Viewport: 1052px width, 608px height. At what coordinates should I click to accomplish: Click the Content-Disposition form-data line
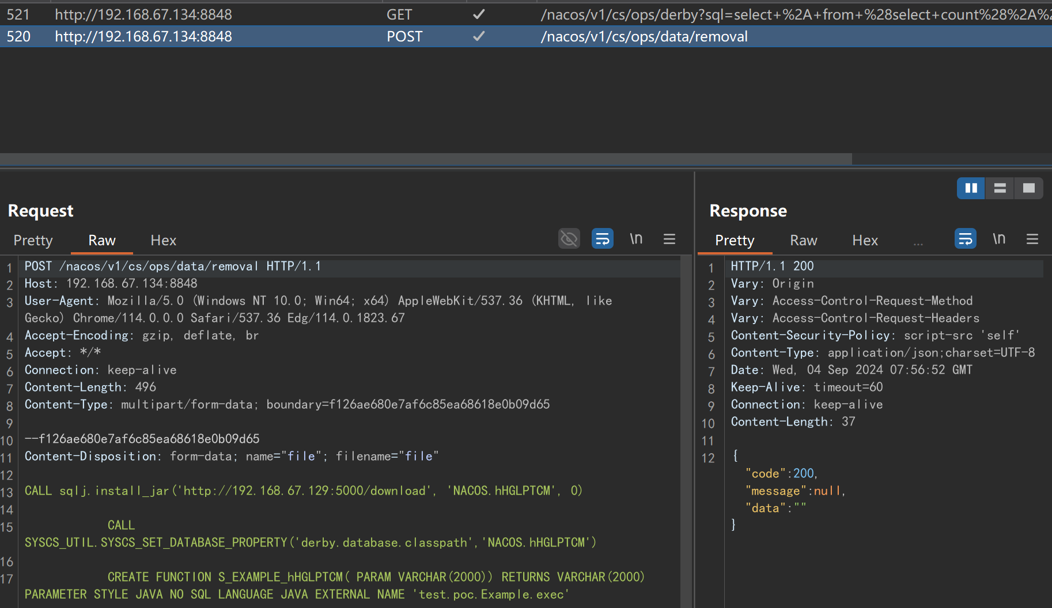[232, 456]
